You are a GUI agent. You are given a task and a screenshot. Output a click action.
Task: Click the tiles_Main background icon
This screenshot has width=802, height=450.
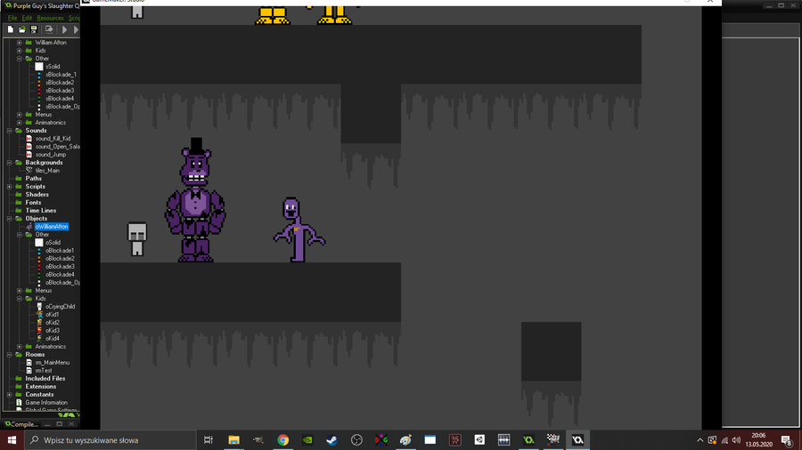click(x=29, y=171)
